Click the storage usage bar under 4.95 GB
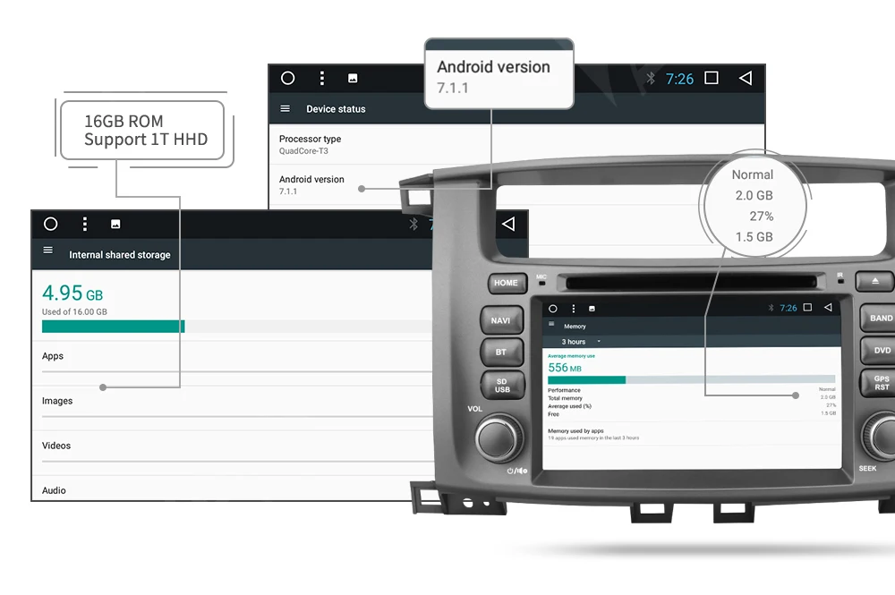Image resolution: width=895 pixels, height=595 pixels. click(236, 327)
